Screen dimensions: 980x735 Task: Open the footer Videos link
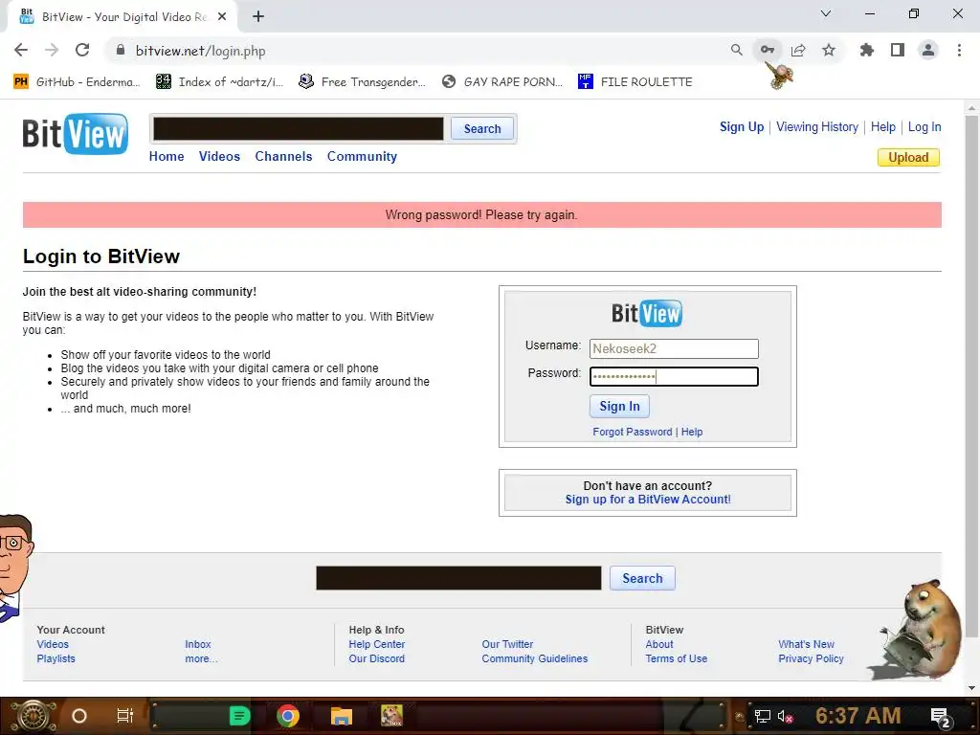point(53,644)
